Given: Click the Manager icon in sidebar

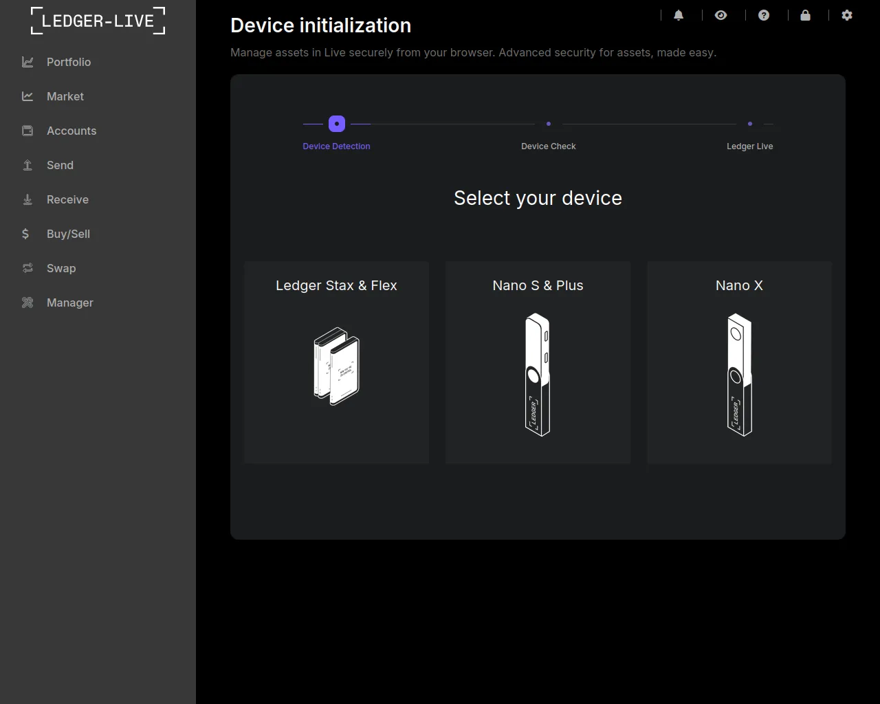Looking at the screenshot, I should coord(27,302).
